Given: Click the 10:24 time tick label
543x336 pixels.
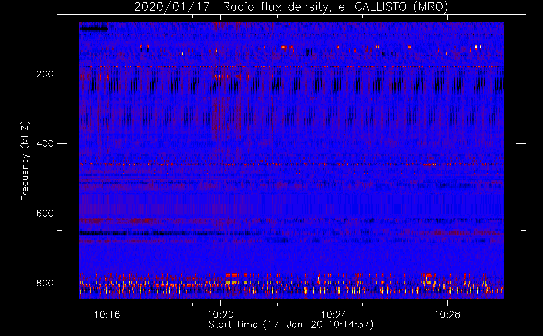Looking at the screenshot, I should click(334, 314).
